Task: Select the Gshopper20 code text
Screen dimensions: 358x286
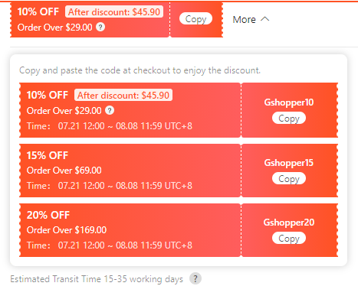Action: tap(289, 223)
